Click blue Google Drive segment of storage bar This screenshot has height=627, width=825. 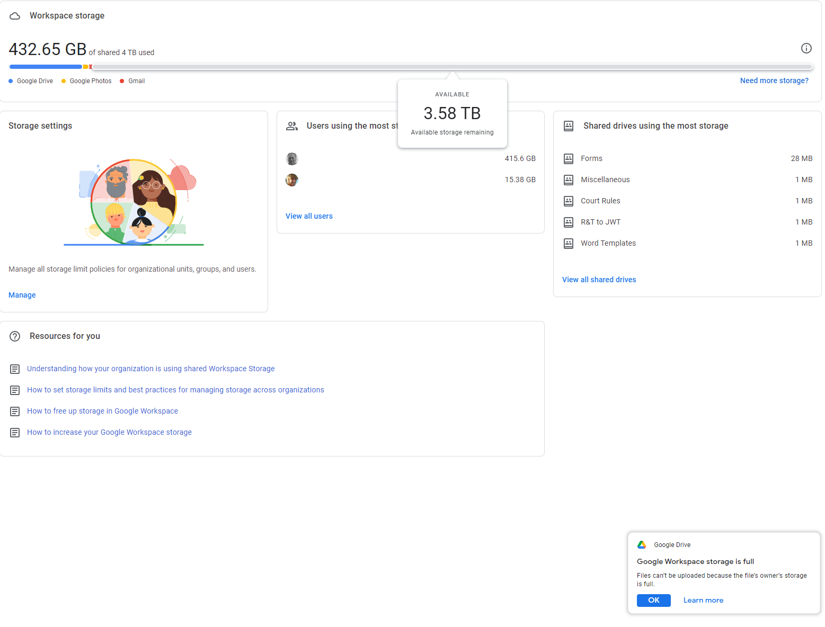tap(46, 67)
